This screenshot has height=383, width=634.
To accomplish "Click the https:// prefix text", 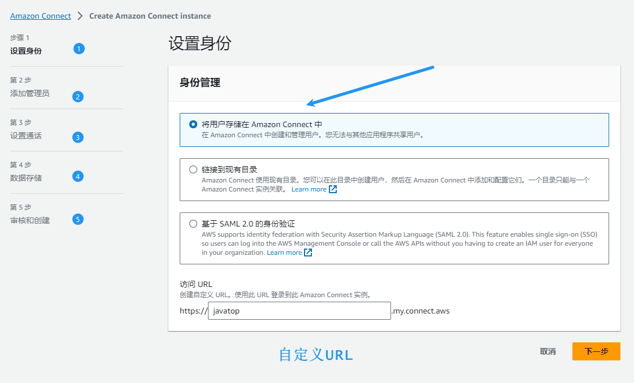I will (193, 311).
